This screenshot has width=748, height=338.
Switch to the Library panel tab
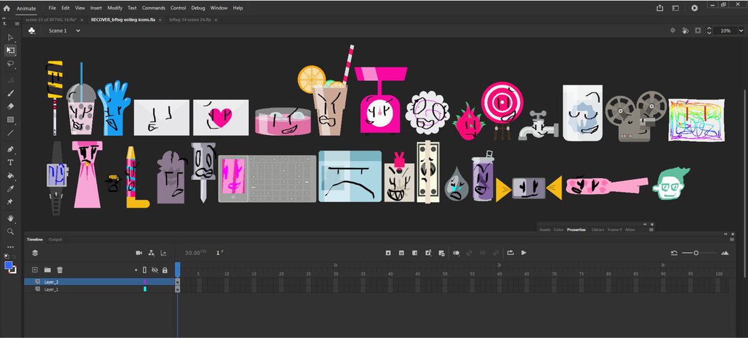point(598,230)
